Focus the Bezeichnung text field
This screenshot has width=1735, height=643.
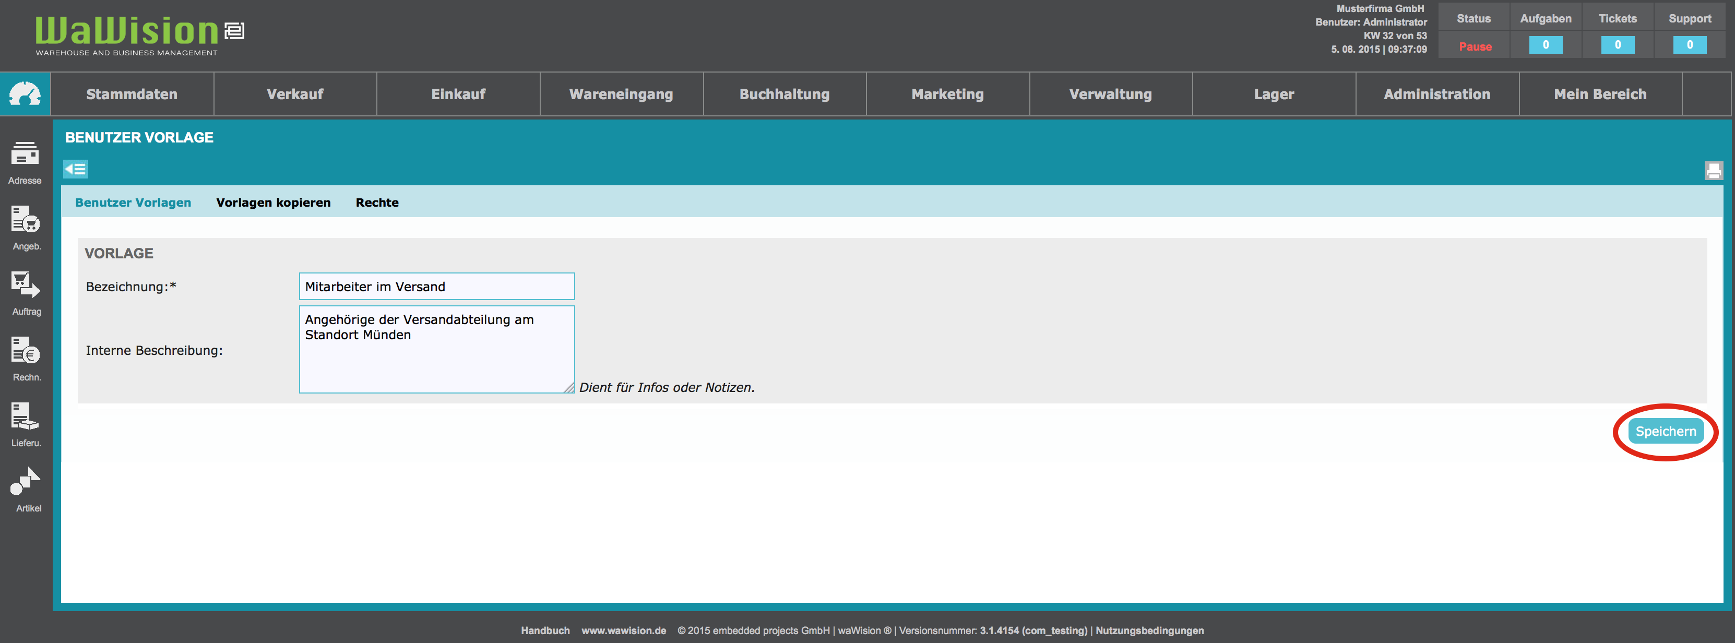436,286
